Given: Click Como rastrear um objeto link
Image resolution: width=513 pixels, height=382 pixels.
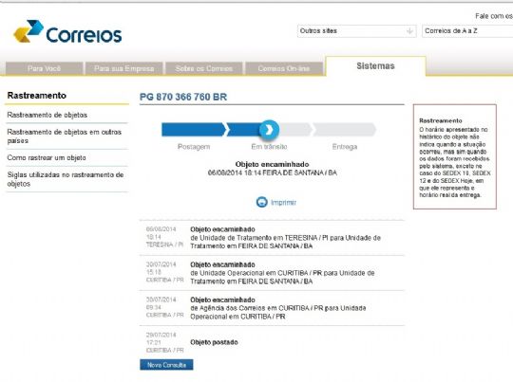Looking at the screenshot, I should coord(47,157).
